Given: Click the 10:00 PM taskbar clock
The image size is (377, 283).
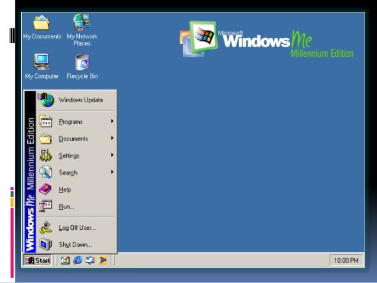Looking at the screenshot, I should click(345, 260).
